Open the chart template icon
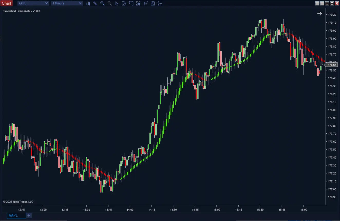This screenshot has width=340, height=221. point(153,3)
